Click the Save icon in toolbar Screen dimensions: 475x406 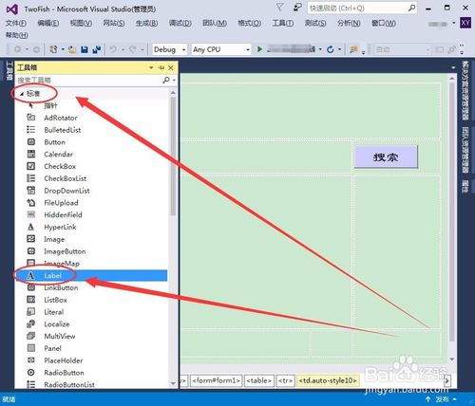(x=85, y=49)
